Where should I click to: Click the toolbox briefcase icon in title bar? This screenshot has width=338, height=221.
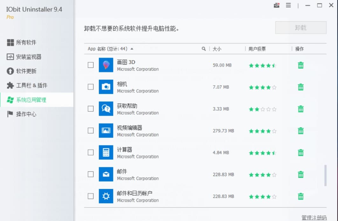277,5
